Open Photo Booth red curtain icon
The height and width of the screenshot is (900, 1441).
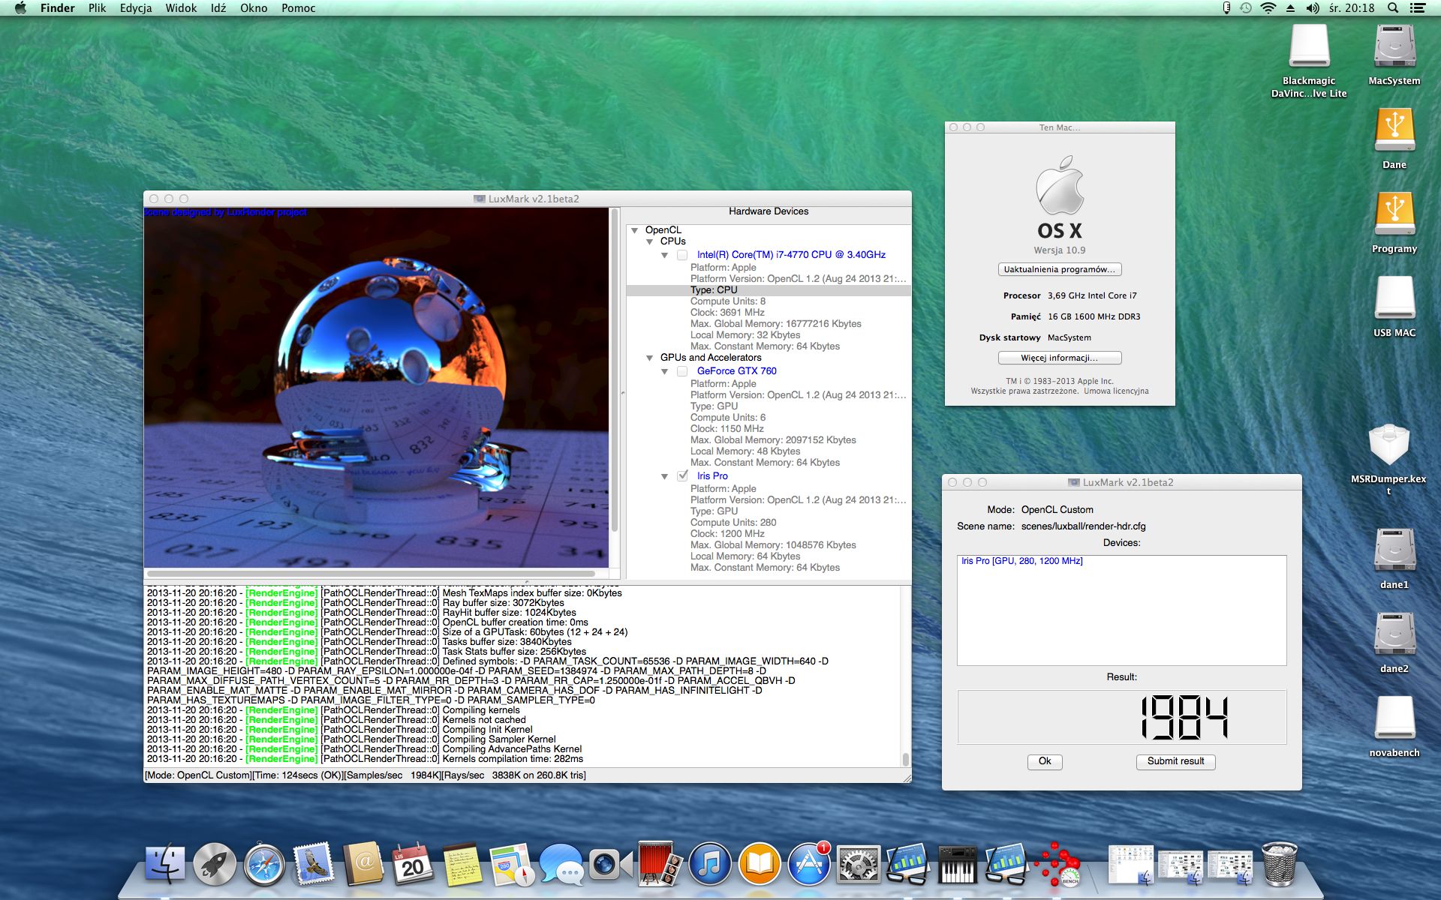click(x=660, y=864)
